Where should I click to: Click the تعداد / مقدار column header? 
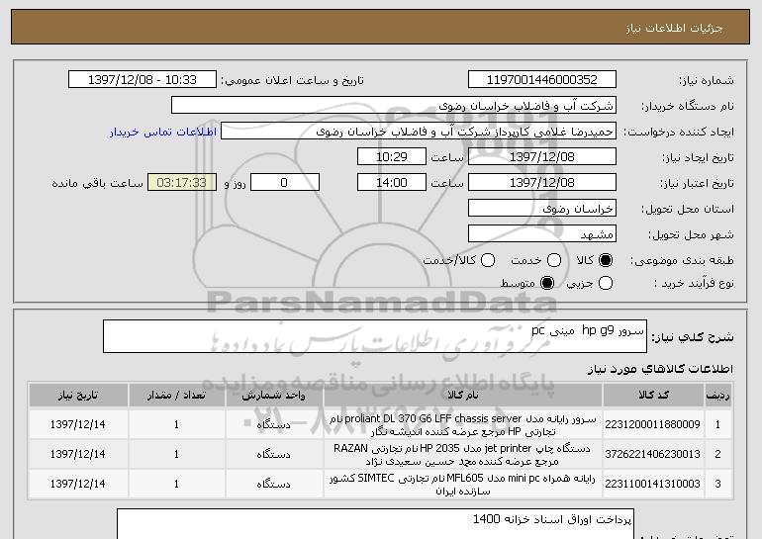(x=176, y=396)
